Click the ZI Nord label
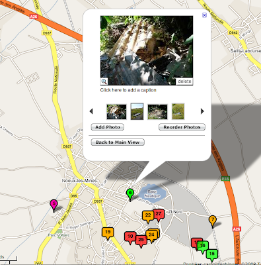This screenshot has height=265, width=261. [x=175, y=212]
